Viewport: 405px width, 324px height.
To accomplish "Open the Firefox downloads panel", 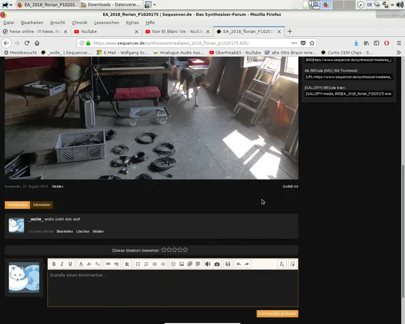I will 356,43.
